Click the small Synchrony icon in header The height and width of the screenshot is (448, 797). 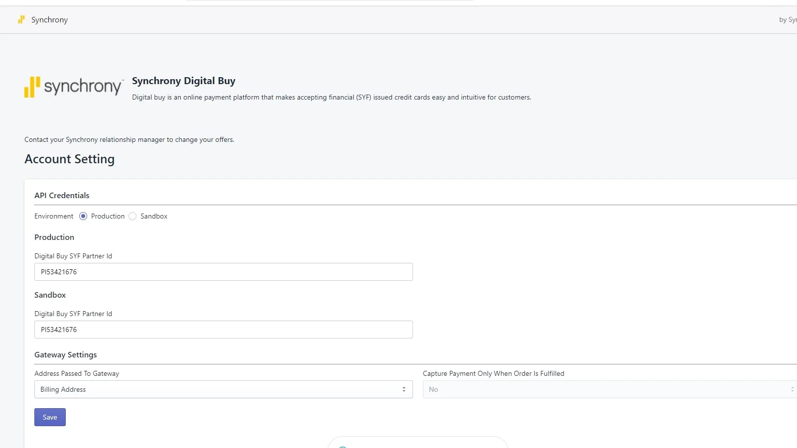pyautogui.click(x=21, y=19)
